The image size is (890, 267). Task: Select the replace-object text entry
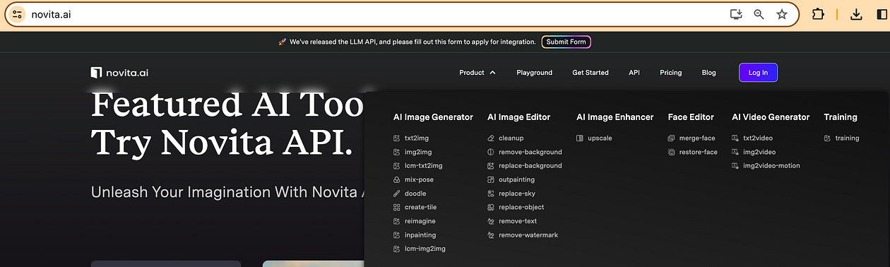(x=521, y=207)
